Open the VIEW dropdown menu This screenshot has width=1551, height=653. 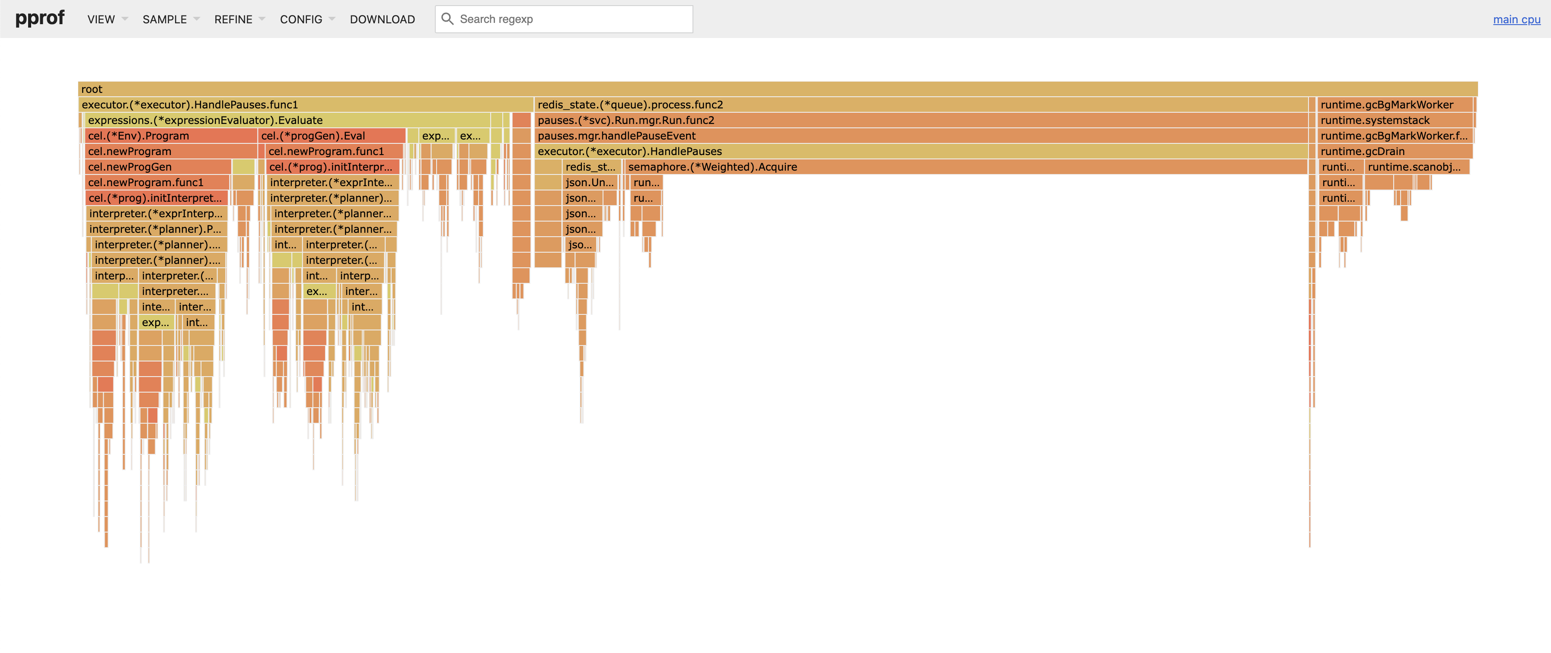coord(107,19)
